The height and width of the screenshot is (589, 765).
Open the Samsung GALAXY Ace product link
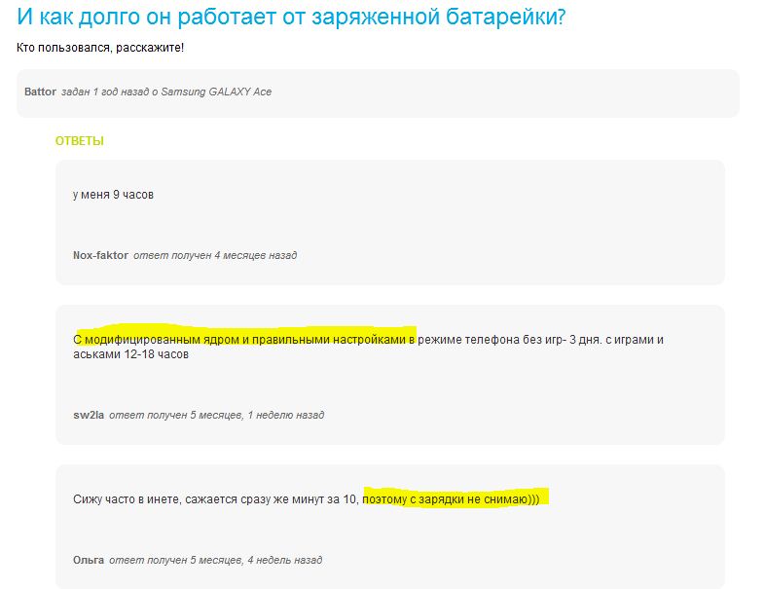(216, 92)
